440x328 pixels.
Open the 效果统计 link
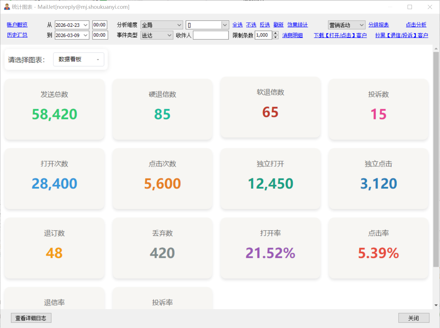[297, 25]
